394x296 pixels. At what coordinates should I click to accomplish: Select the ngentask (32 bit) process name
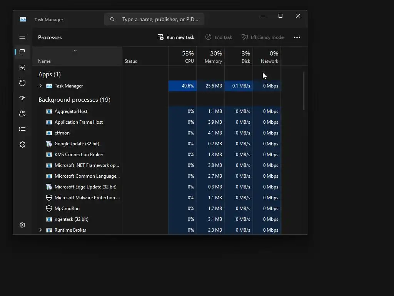71,219
